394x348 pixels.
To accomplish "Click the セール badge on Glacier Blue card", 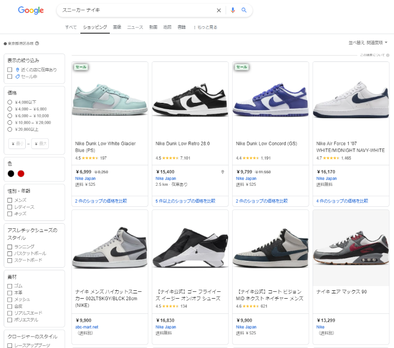I will tap(81, 67).
